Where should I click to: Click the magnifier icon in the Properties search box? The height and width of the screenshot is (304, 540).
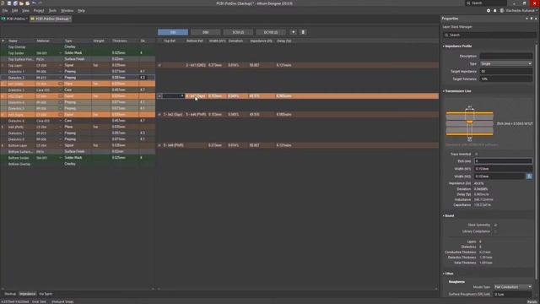click(446, 35)
